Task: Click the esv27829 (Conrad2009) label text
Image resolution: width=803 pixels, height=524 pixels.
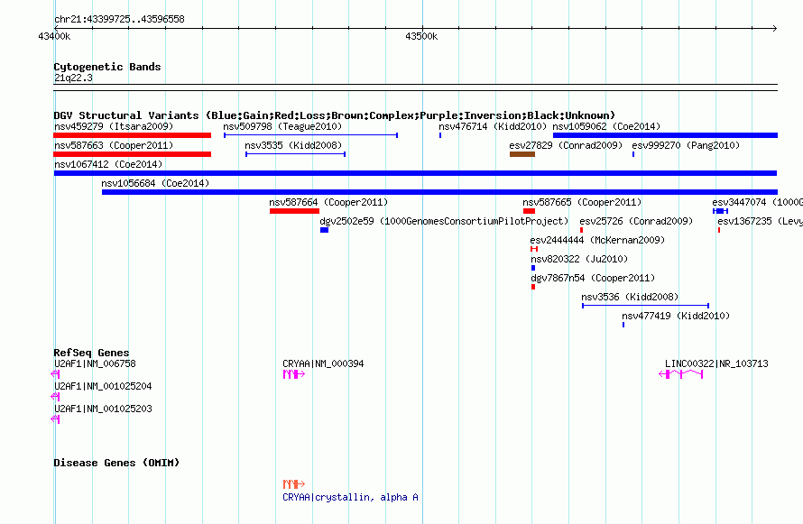Action: (x=566, y=145)
